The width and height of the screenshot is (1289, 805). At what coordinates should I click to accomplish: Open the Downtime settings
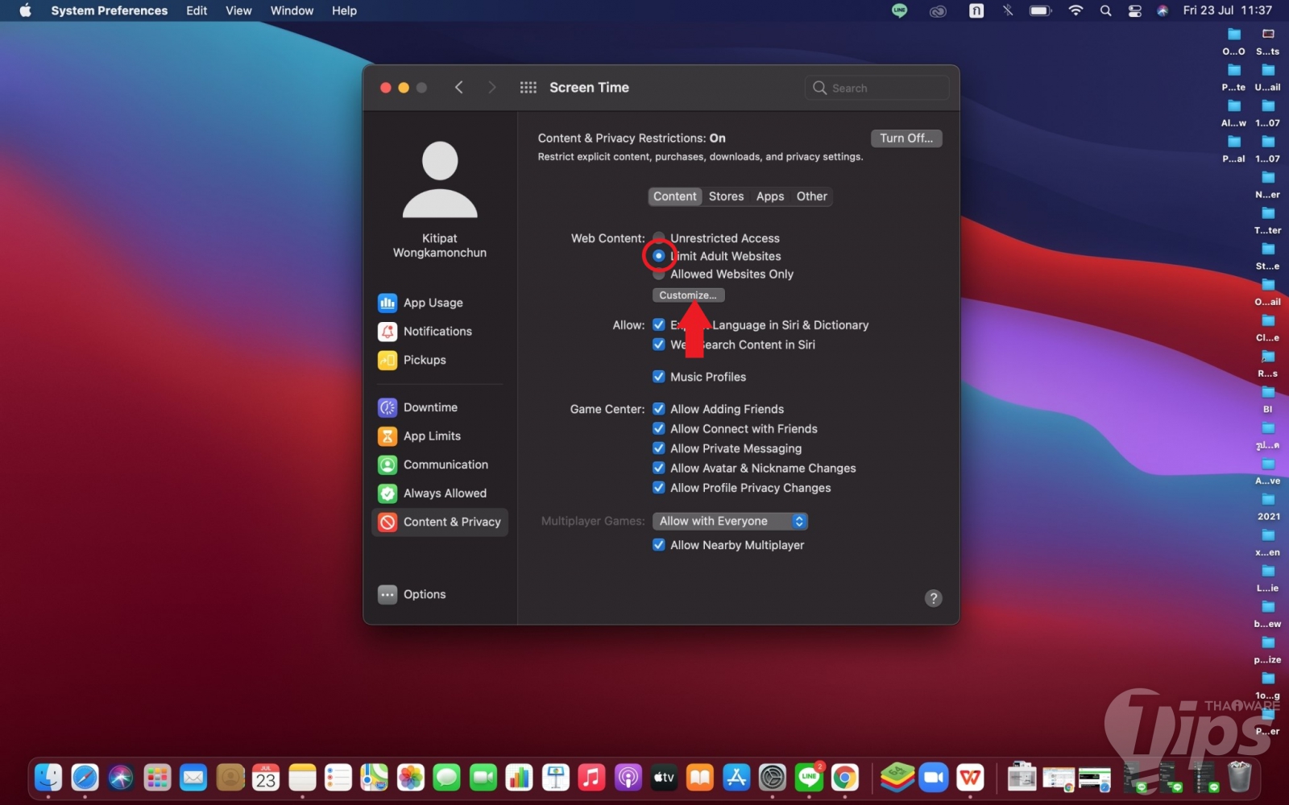[429, 407]
